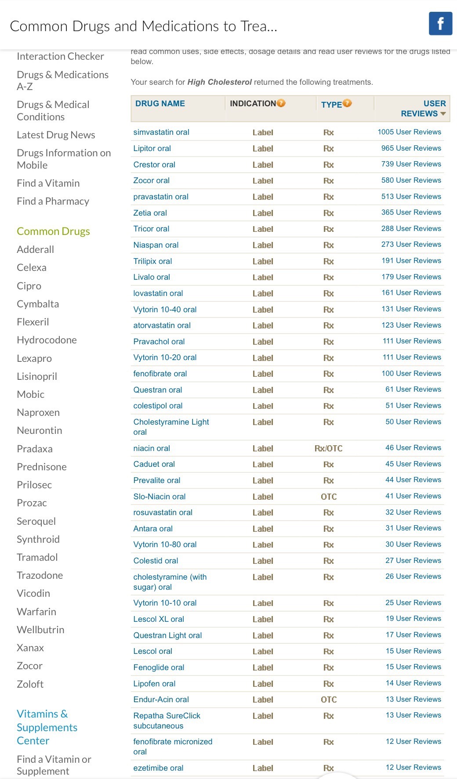View 1005 User Reviews for simvastatin
This screenshot has height=779, width=457.
[409, 132]
